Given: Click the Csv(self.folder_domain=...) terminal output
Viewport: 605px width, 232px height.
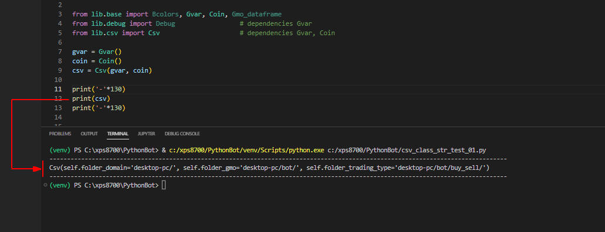Looking at the screenshot, I should pyautogui.click(x=269, y=168).
